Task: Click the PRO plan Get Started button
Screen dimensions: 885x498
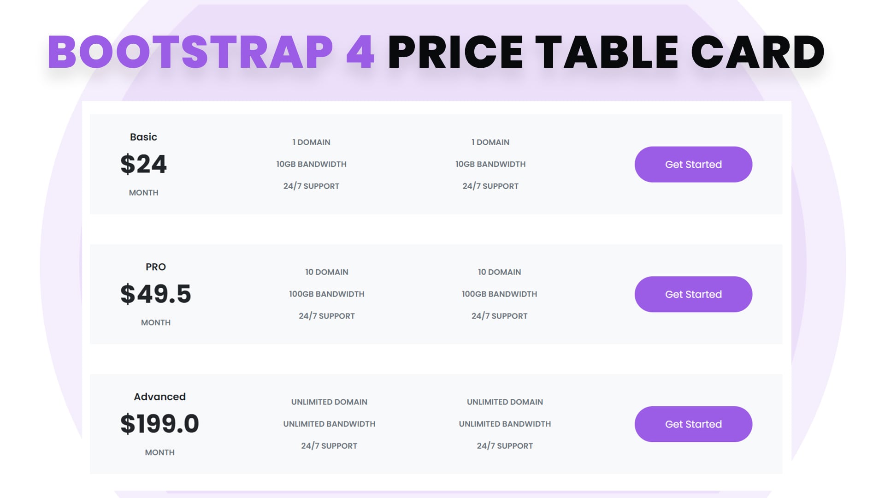Action: pyautogui.click(x=693, y=294)
